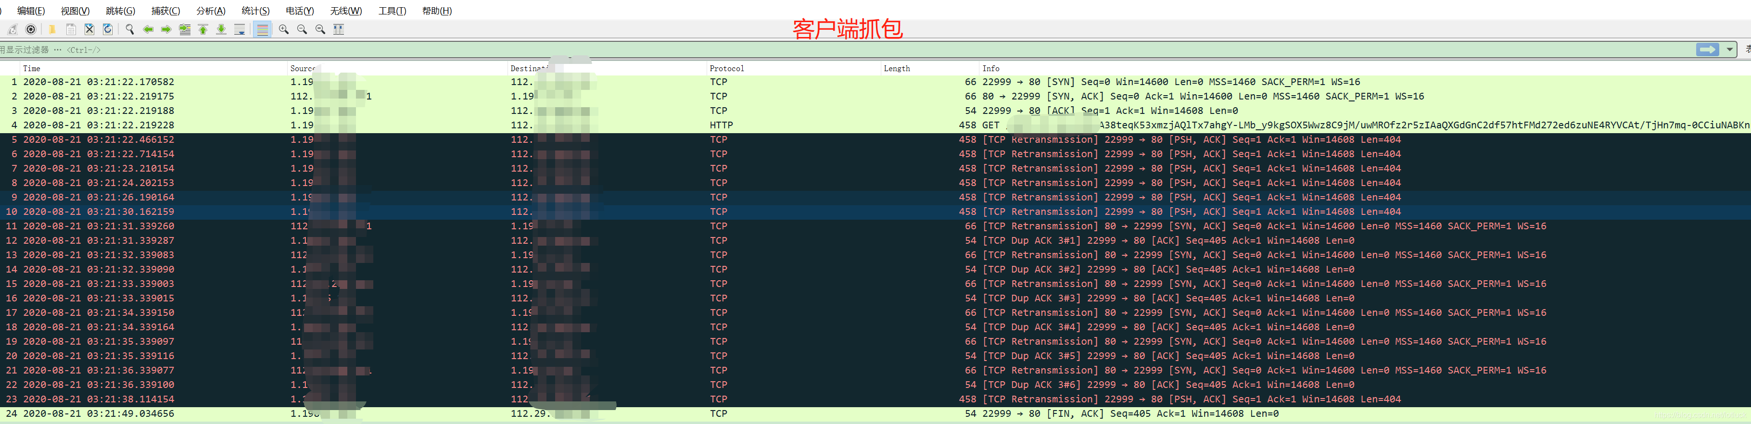Select packet 3 timed 03:21:22.219188
The width and height of the screenshot is (1751, 424).
[x=875, y=111]
